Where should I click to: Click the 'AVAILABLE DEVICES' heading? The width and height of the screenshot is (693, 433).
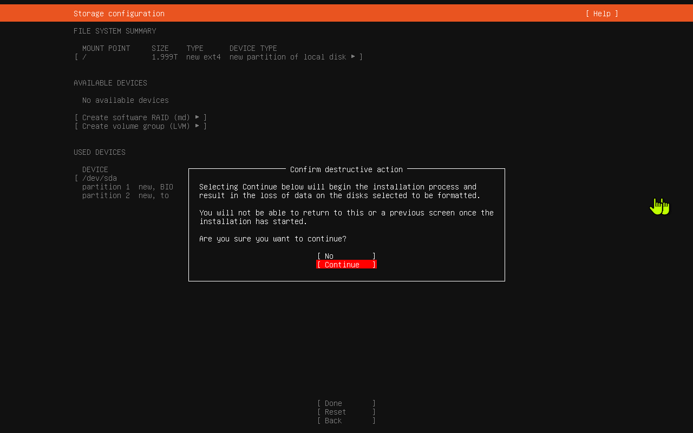[x=110, y=83]
